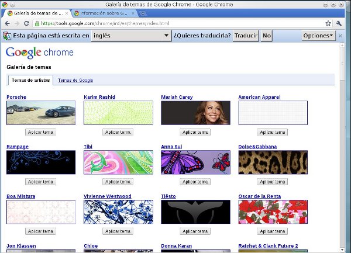
Task: Select the Temas de artistas tab
Action: coord(30,80)
